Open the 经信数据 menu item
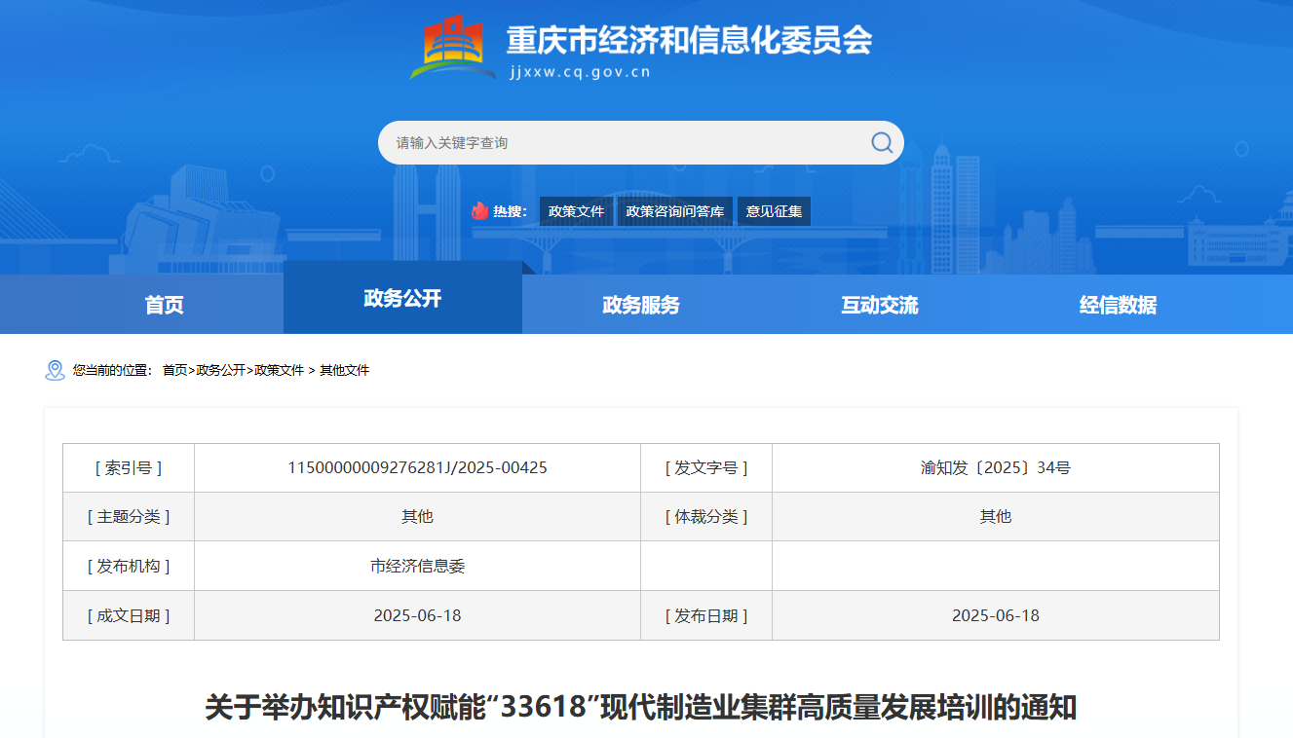The height and width of the screenshot is (738, 1293). (x=1117, y=305)
